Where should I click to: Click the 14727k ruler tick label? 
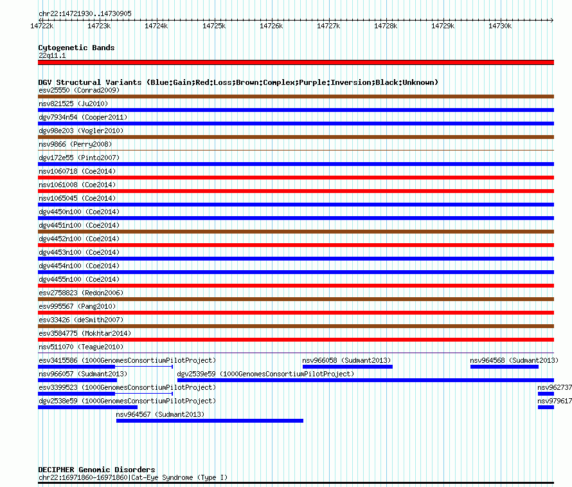point(328,26)
